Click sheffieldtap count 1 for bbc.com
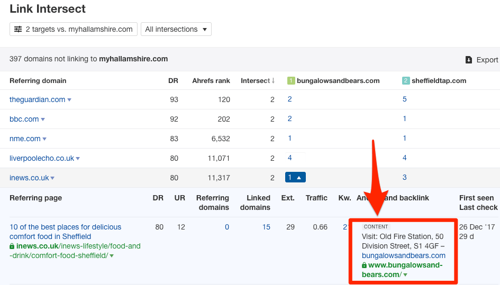This screenshot has height=285, width=500. (x=404, y=118)
